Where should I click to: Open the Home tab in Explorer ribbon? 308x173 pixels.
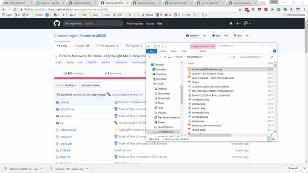[x=163, y=51]
